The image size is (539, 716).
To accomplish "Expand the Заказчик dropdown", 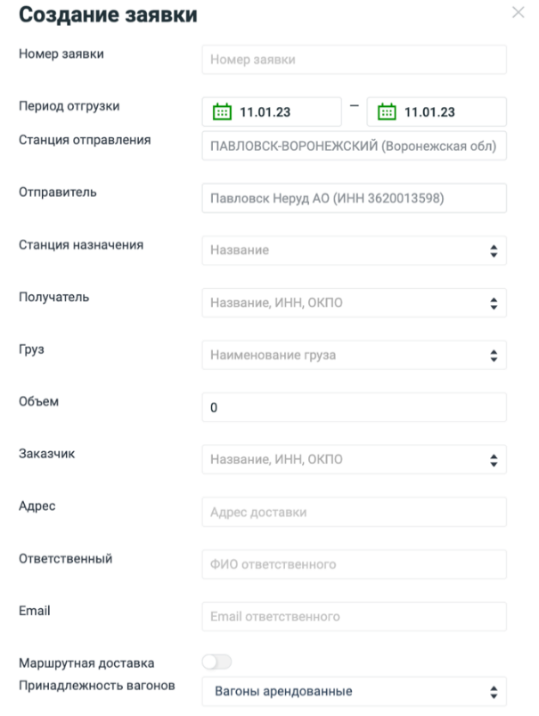I will 354,460.
